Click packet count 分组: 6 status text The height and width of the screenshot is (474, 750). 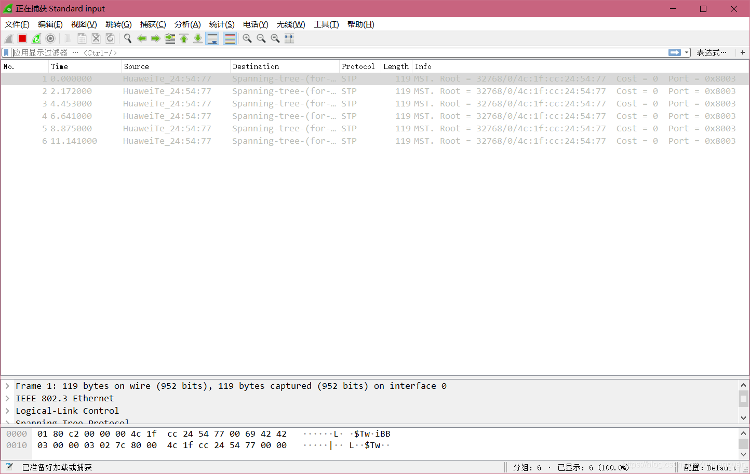527,468
